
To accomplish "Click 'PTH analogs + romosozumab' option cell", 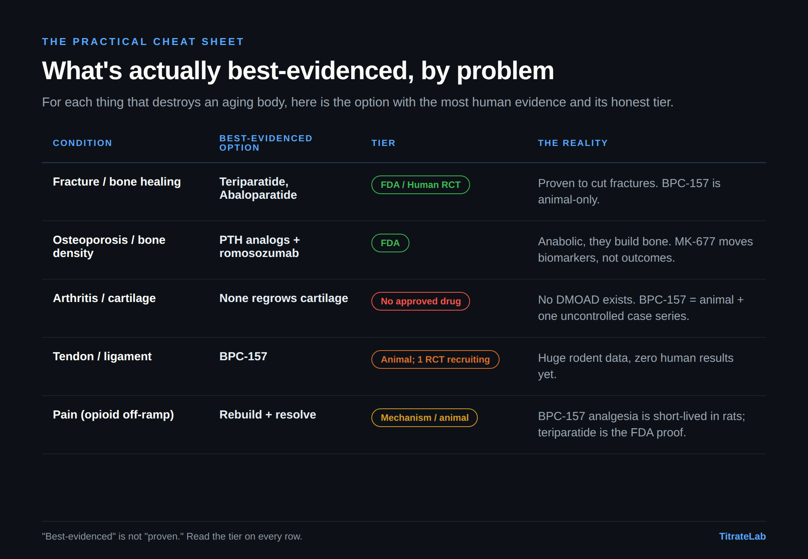I will click(x=259, y=247).
